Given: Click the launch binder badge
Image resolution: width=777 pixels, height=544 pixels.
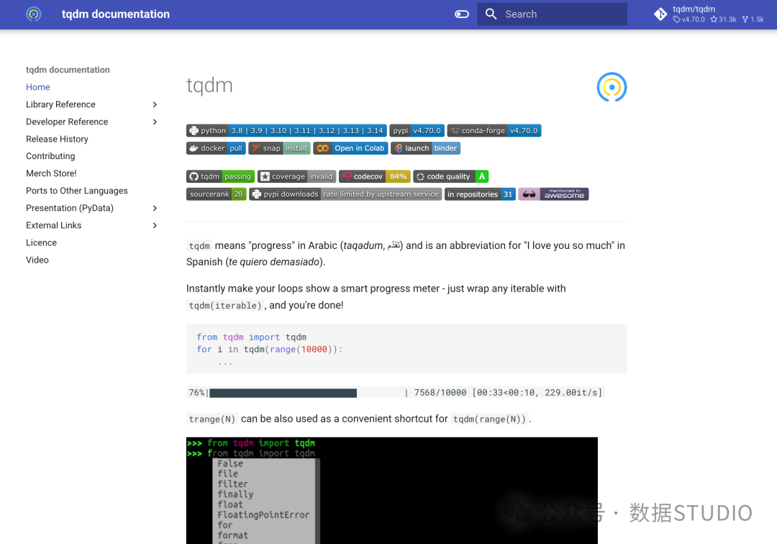Looking at the screenshot, I should point(426,148).
